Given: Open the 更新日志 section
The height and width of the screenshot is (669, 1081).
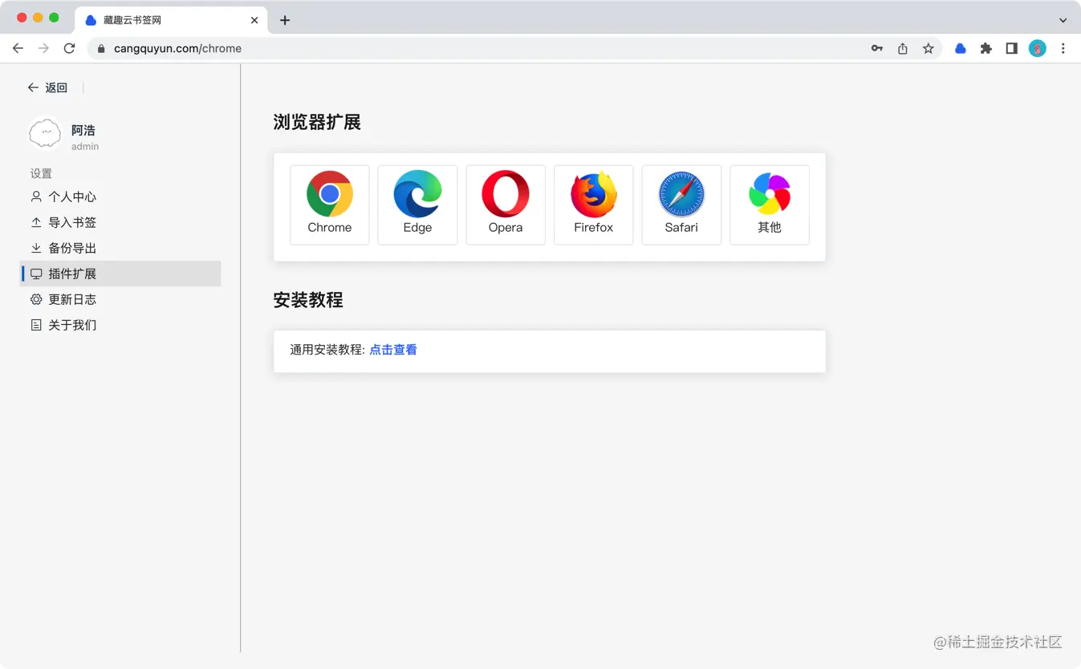Looking at the screenshot, I should pyautogui.click(x=71, y=299).
